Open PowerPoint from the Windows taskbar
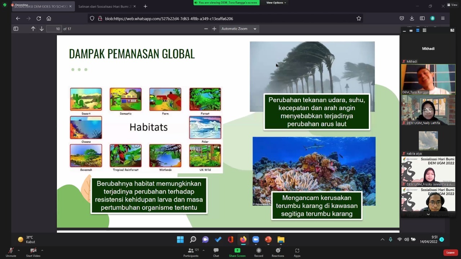Image resolution: width=461 pixels, height=259 pixels. (268, 240)
